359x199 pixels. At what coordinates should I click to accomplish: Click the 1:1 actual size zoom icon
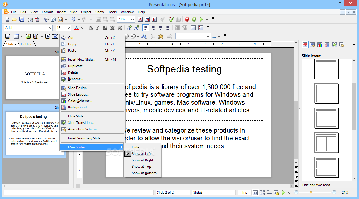pyautogui.click(x=98, y=19)
